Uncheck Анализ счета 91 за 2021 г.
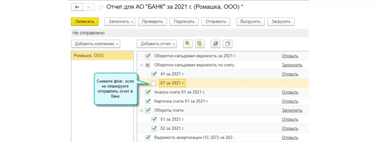This screenshot has height=142, width=377. coord(148,92)
